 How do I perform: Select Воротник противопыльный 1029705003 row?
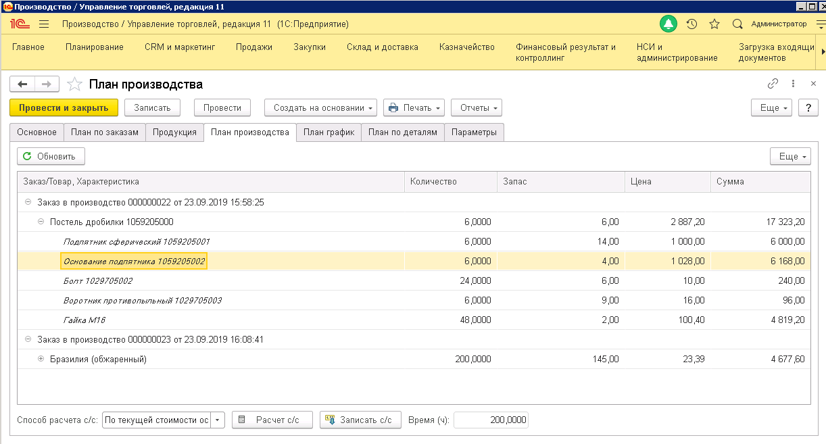414,300
